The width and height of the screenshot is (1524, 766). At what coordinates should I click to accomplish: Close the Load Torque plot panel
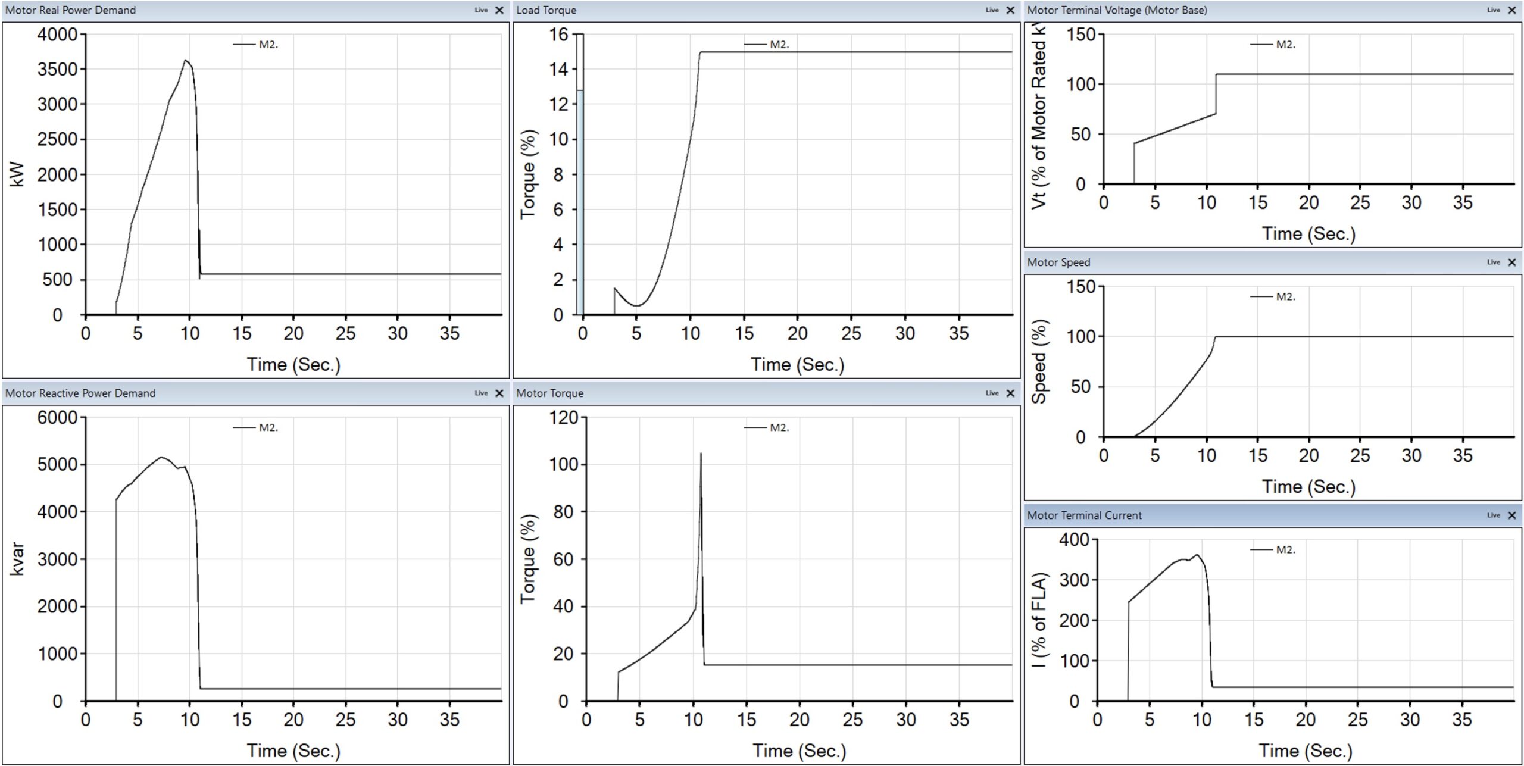click(x=1010, y=10)
